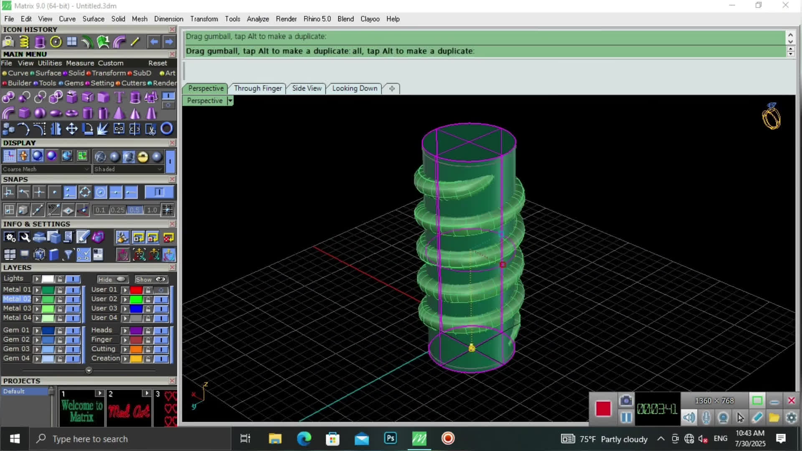This screenshot has height=451, width=802.
Task: Expand the layers panel down arrow
Action: (x=89, y=370)
